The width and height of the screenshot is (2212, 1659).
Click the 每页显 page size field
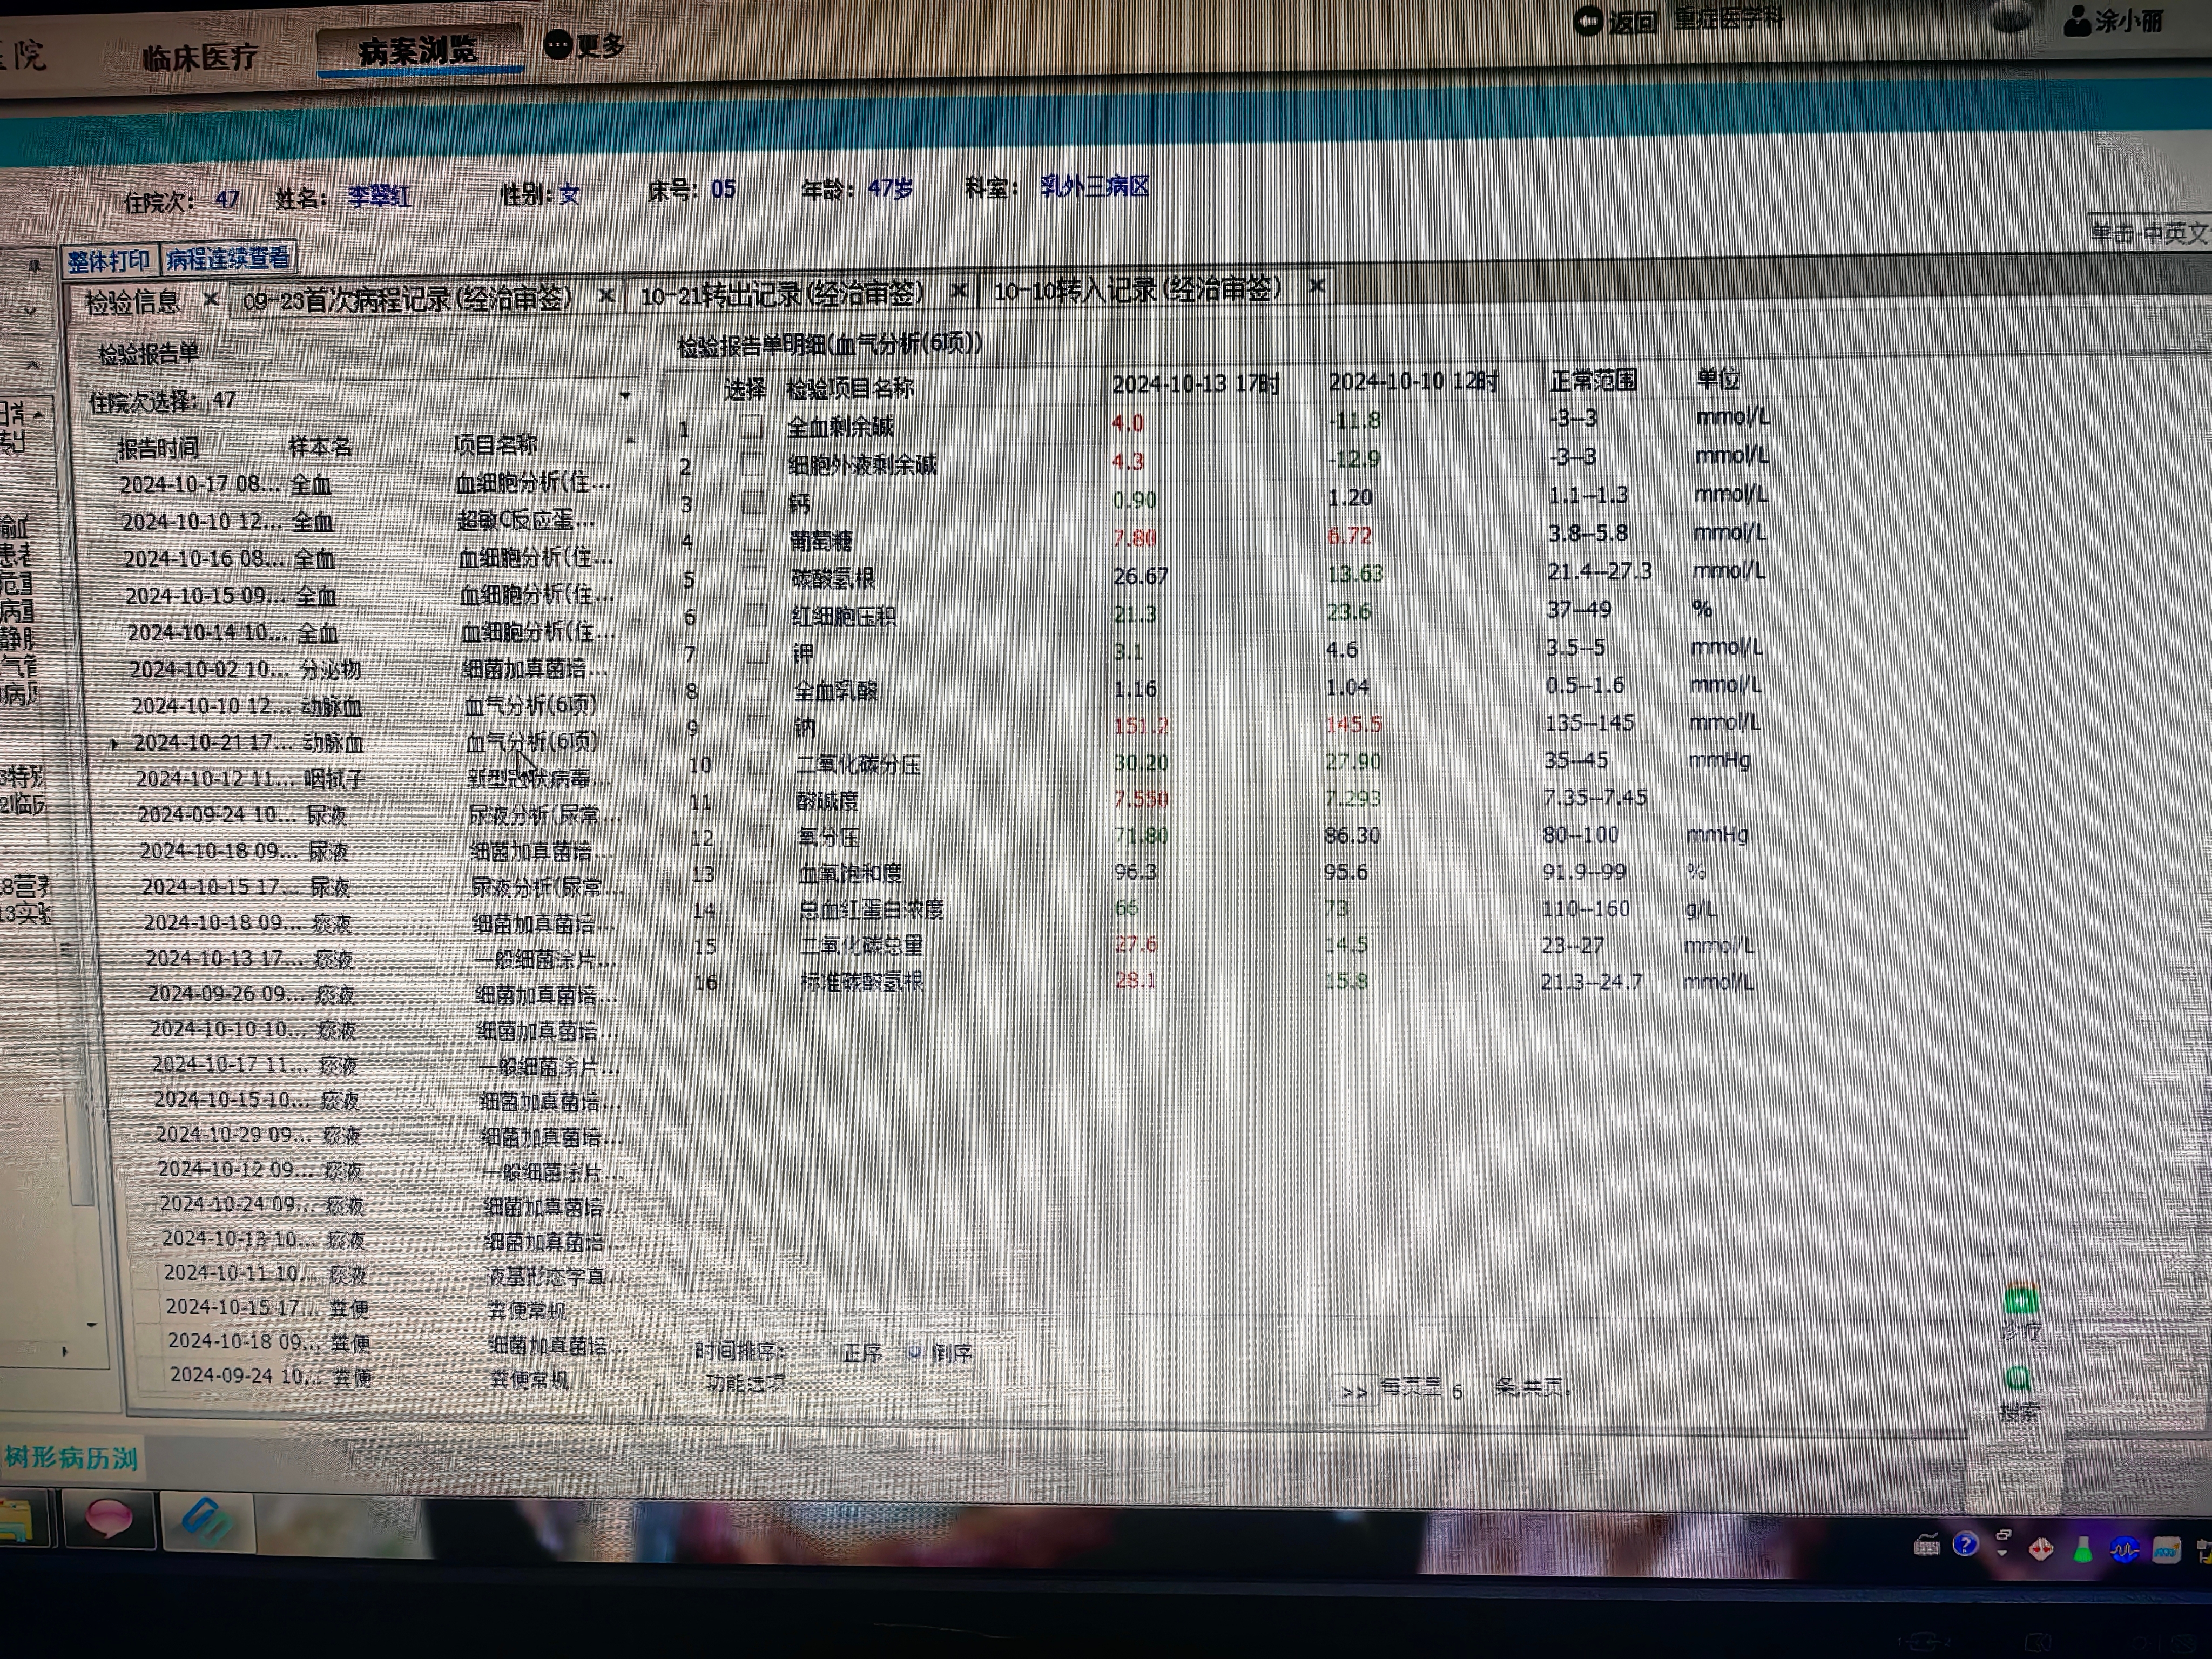click(1457, 1391)
